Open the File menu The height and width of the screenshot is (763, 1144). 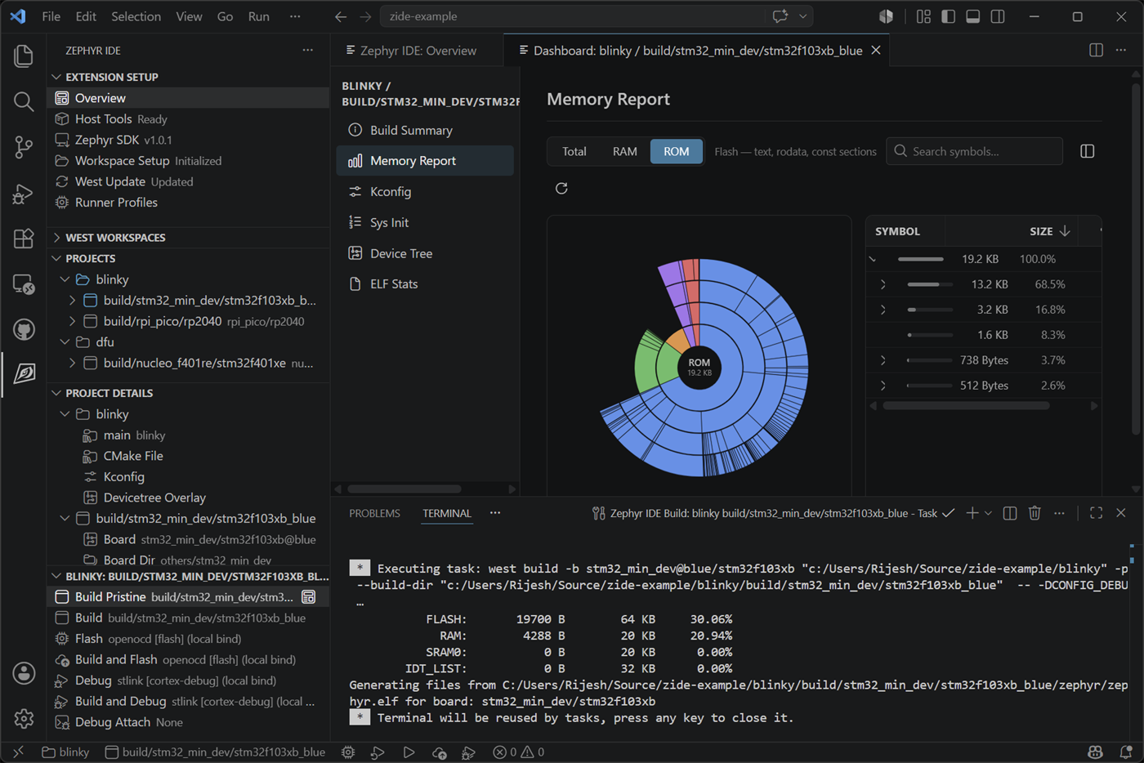51,16
